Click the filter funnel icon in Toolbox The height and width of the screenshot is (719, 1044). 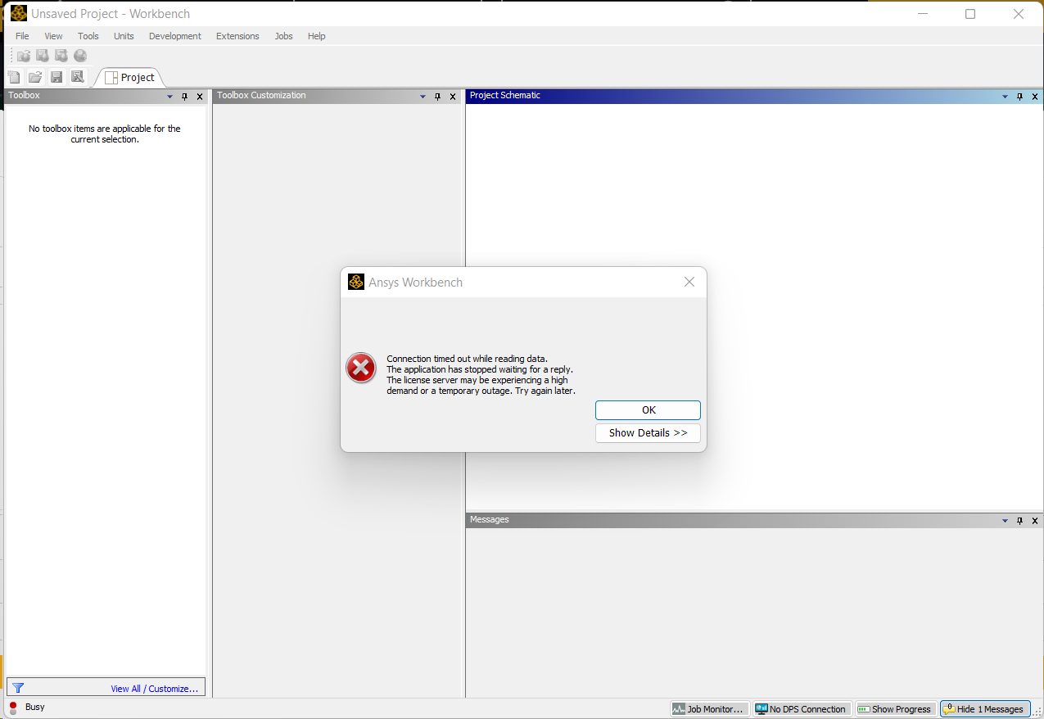18,688
